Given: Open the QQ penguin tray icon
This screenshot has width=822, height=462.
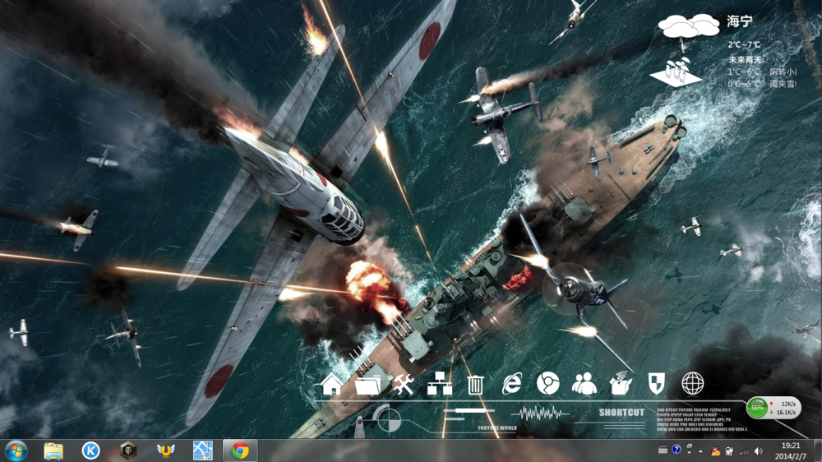Looking at the screenshot, I should (x=715, y=451).
